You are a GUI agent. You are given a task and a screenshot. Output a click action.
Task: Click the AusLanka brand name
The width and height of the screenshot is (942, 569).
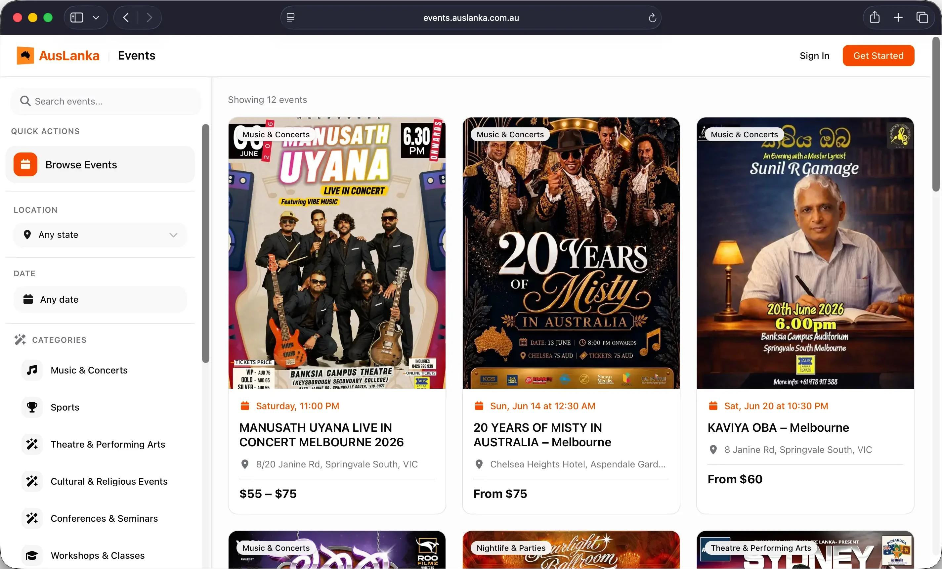coord(69,56)
